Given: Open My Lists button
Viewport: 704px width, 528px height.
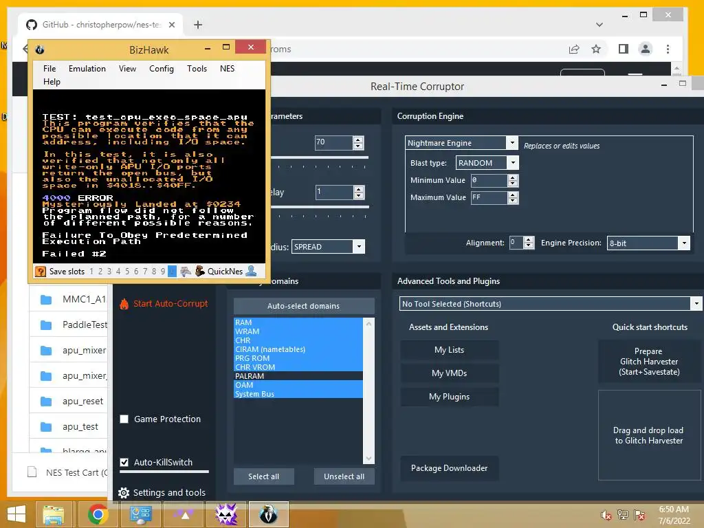Looking at the screenshot, I should [450, 350].
